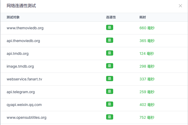Click connectivity badge for www.opensubtitles.org
Screen dimensions: 188x125
(110, 117)
